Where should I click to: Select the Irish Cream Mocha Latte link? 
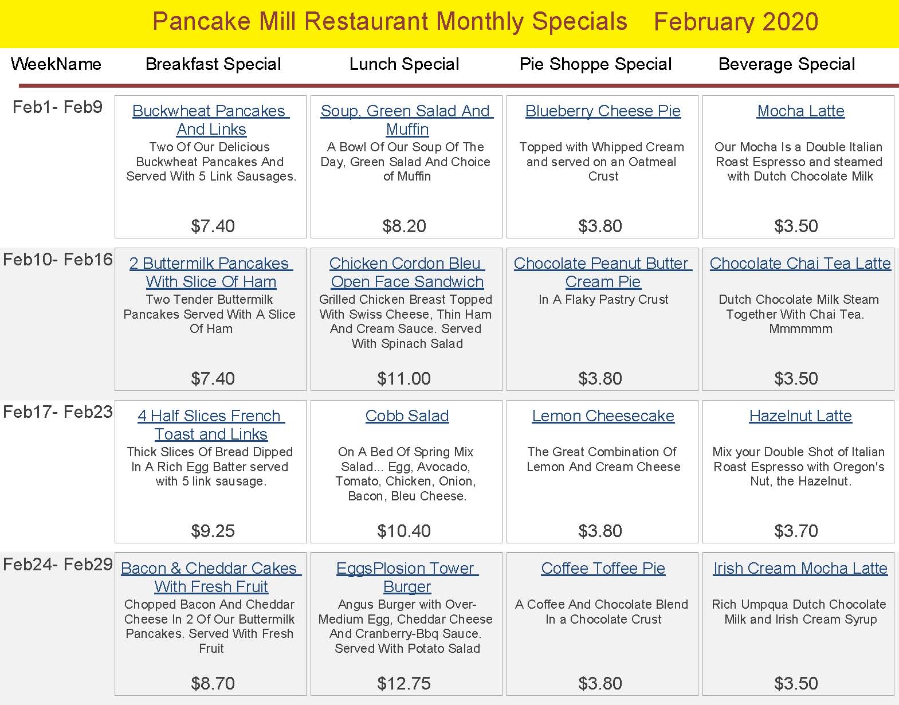coord(800,568)
